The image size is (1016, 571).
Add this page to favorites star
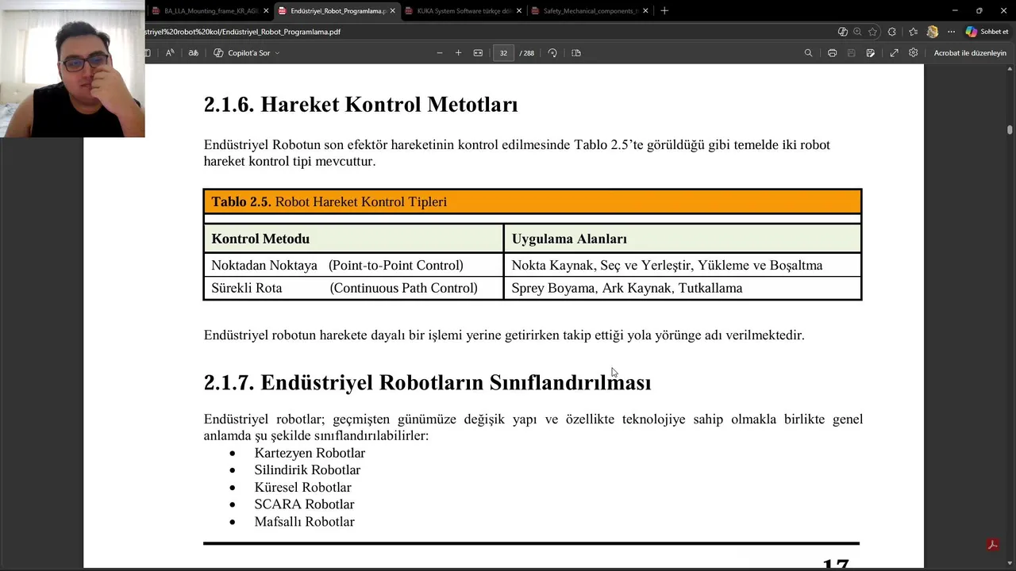pos(872,32)
